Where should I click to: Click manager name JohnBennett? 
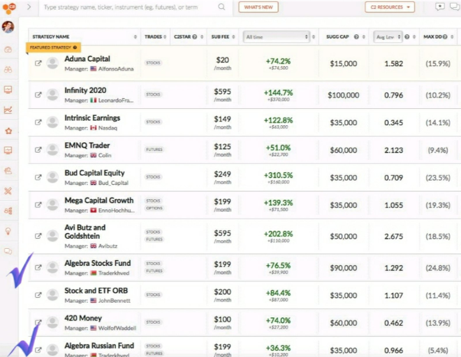pos(114,300)
